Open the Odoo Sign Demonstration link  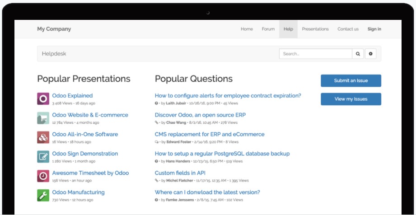(85, 154)
